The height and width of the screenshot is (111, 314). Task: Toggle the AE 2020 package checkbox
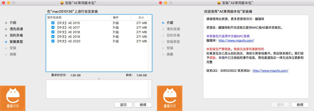click(53, 41)
